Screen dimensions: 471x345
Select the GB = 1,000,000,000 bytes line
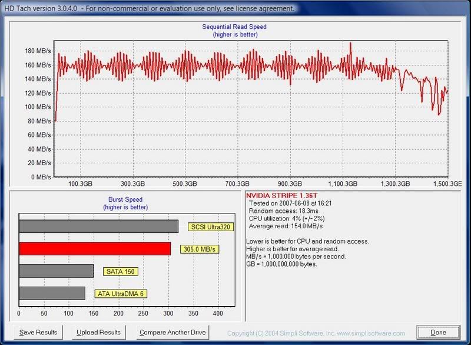(281, 264)
